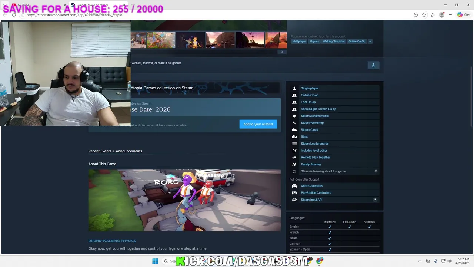474x267 pixels.
Task: Open the Xbox Controllers link
Action: pyautogui.click(x=312, y=186)
